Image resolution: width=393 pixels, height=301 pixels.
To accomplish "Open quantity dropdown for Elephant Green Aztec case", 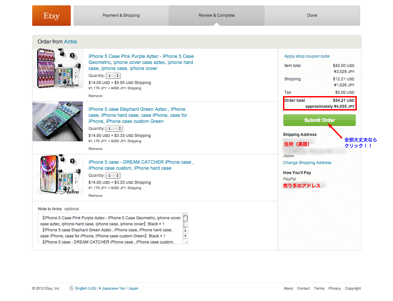I will pos(114,129).
